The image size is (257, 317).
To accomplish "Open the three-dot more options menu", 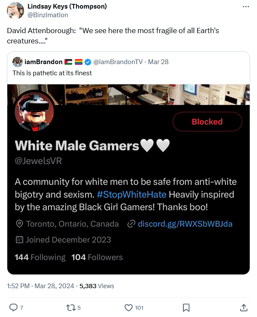I will click(246, 7).
